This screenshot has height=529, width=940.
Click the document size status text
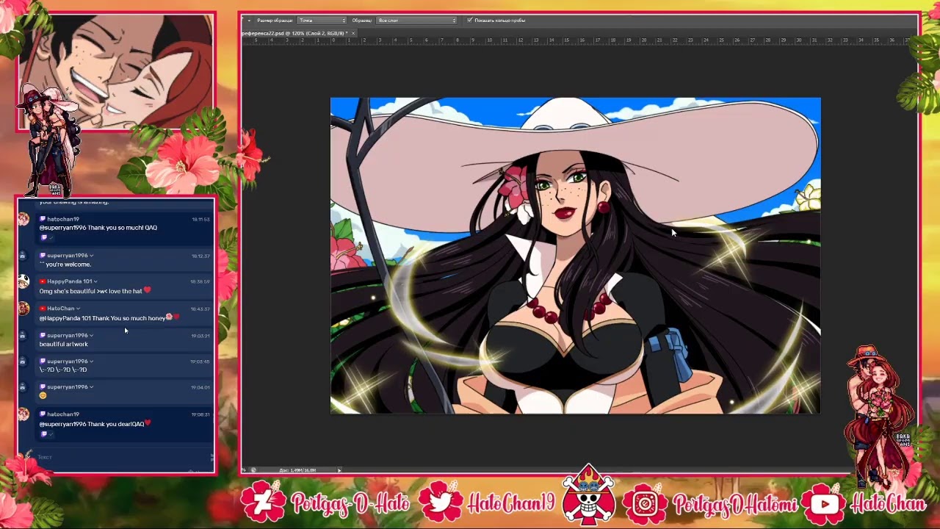pos(297,470)
